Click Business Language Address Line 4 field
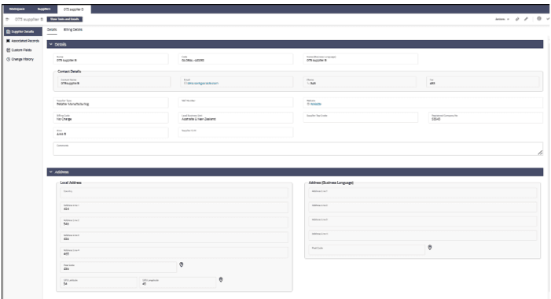The image size is (551, 299). tap(423, 235)
